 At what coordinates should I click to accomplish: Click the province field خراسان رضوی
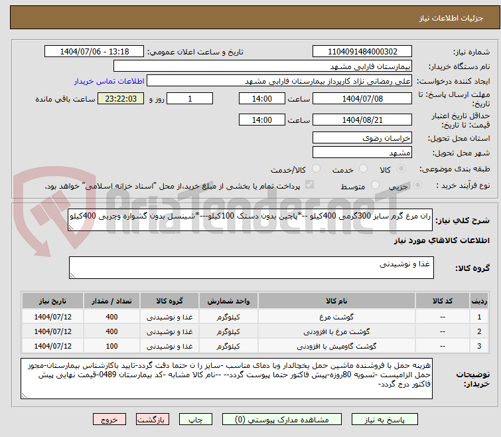(x=362, y=137)
